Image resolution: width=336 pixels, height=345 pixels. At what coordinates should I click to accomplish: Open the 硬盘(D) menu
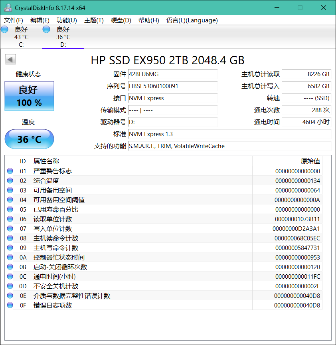tap(121, 20)
